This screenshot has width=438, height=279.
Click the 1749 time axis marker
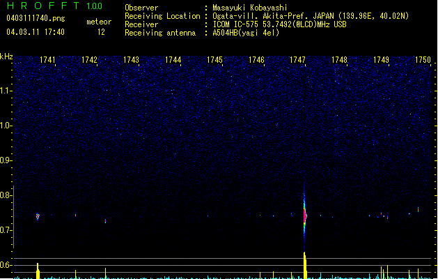tap(381, 60)
